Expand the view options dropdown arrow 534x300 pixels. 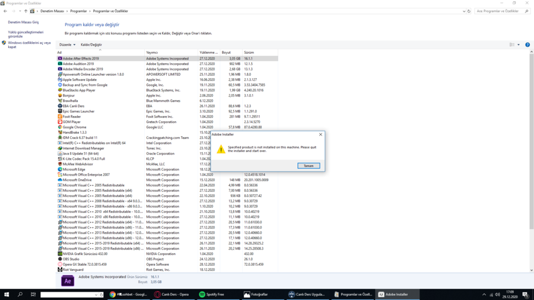(x=519, y=44)
